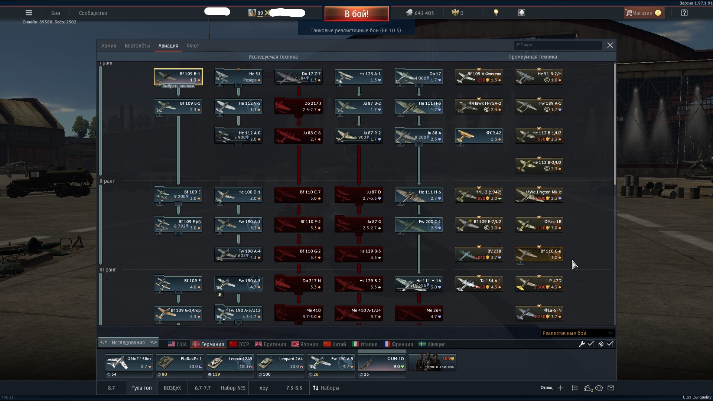Select the UH-1D crew slot
Image resolution: width=713 pixels, height=401 pixels.
coord(382,366)
